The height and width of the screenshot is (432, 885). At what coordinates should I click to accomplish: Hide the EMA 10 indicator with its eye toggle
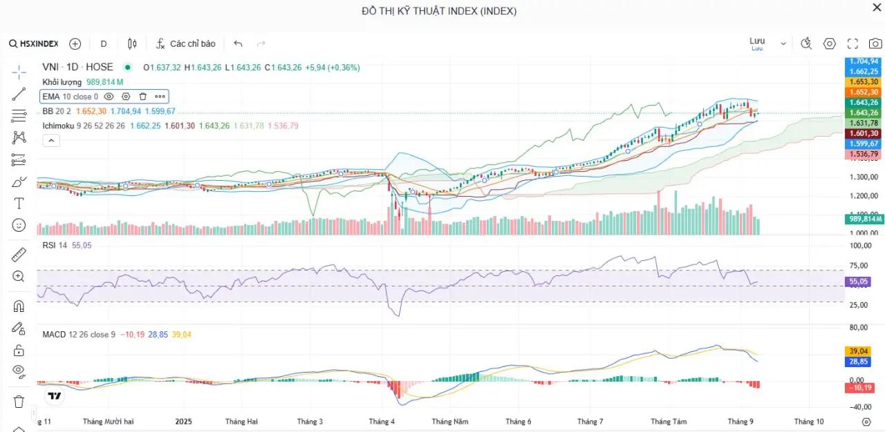pos(109,97)
